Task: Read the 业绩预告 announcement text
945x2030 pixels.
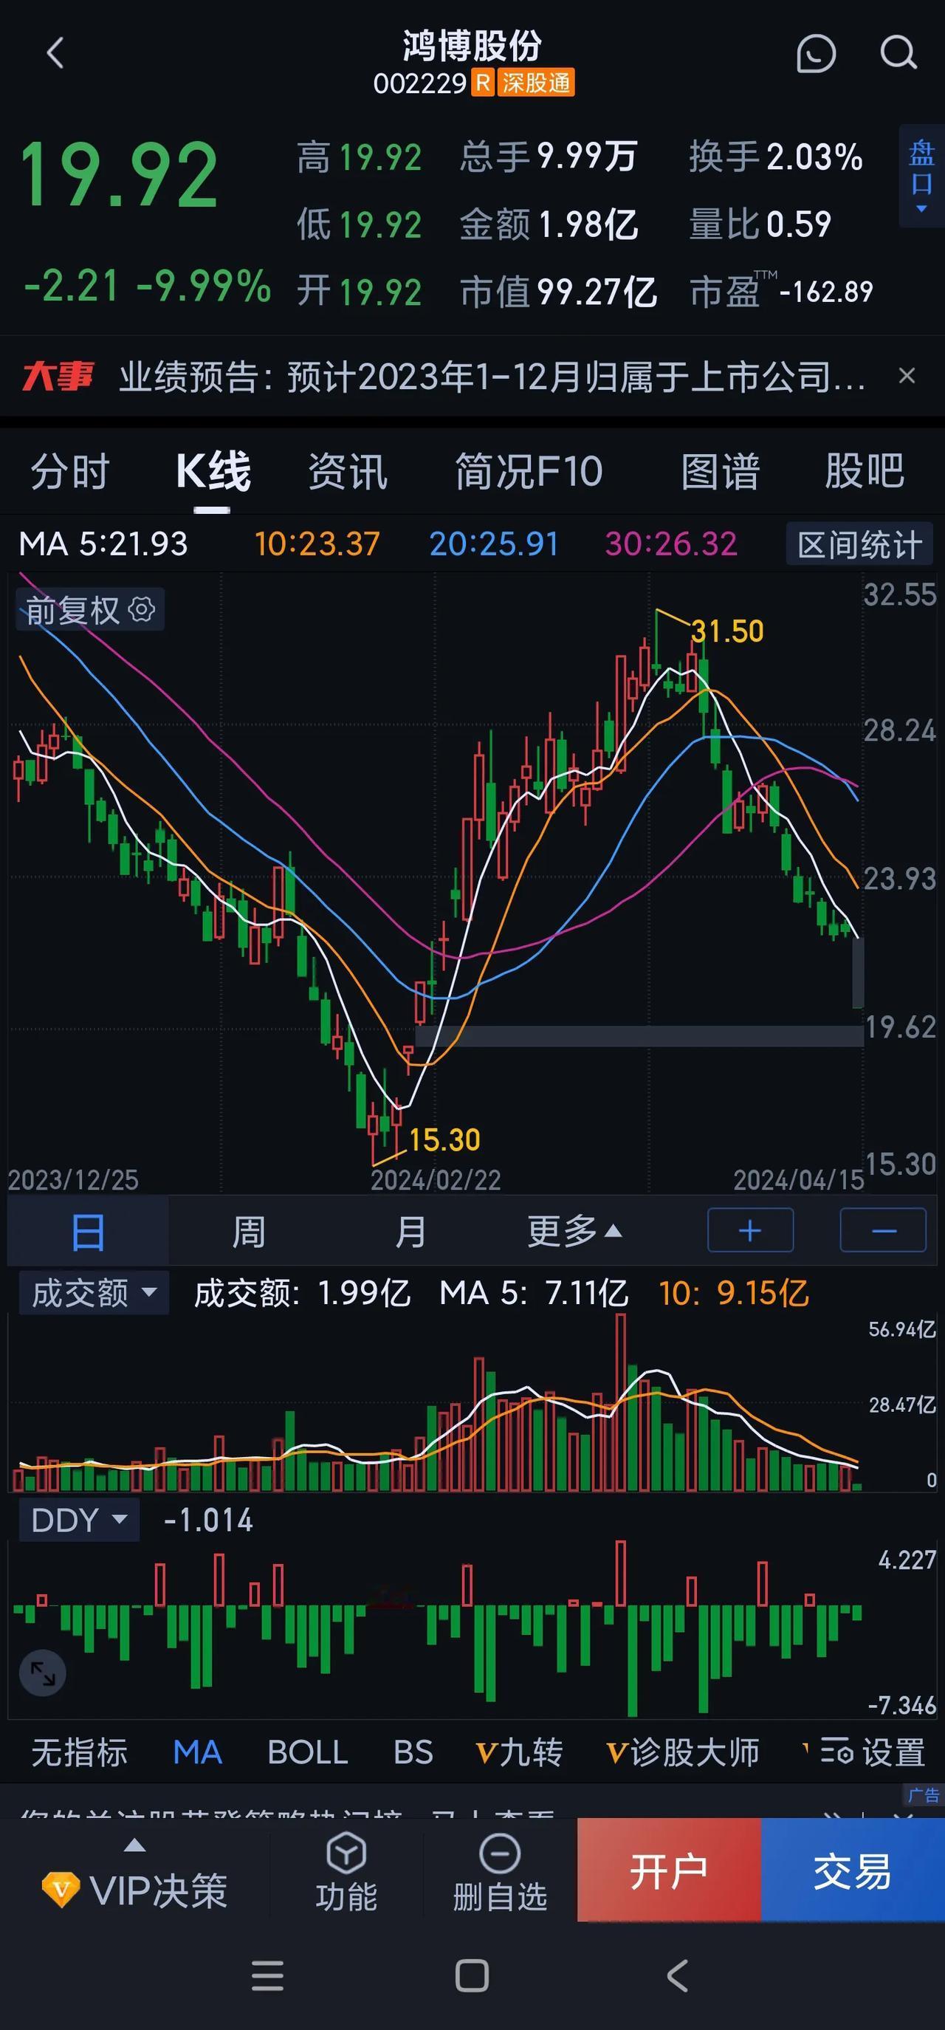Action: click(x=492, y=377)
